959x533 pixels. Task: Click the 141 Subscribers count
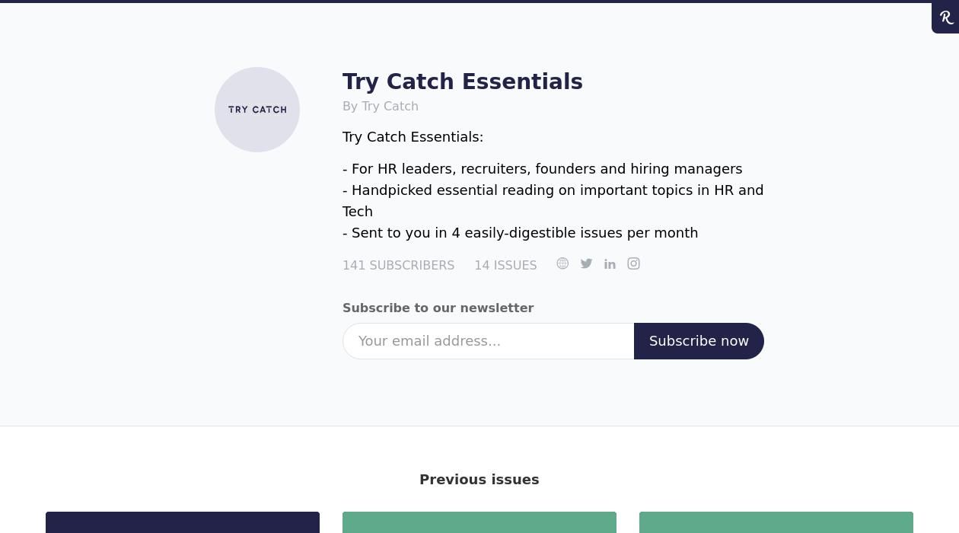coord(398,266)
